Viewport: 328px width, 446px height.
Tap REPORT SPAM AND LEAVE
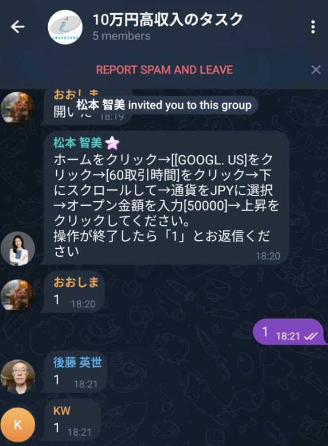tap(165, 70)
